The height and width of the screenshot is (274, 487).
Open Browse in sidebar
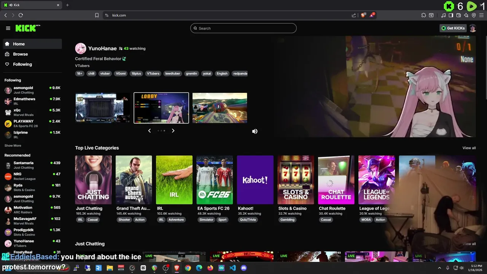click(32, 54)
